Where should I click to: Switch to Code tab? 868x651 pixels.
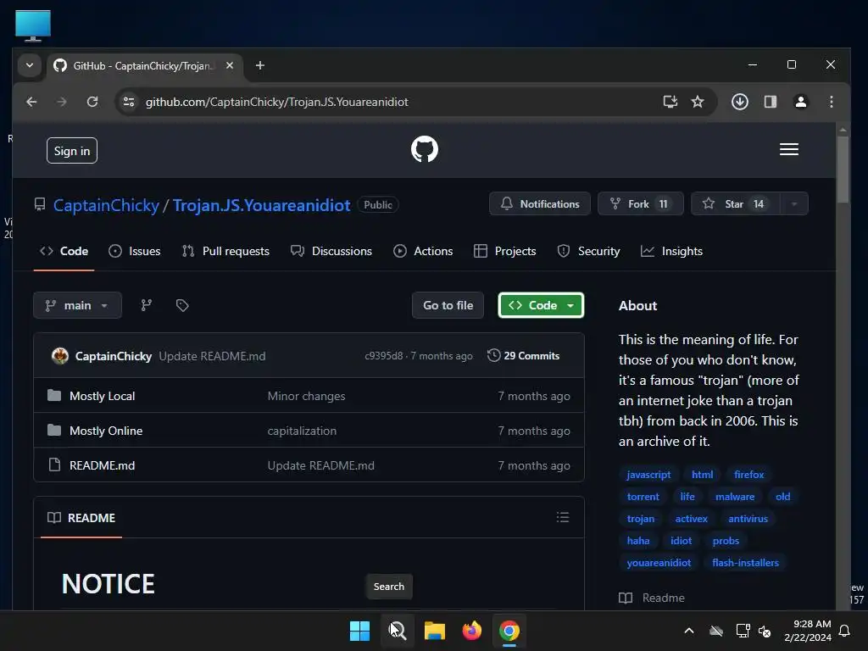(x=64, y=251)
